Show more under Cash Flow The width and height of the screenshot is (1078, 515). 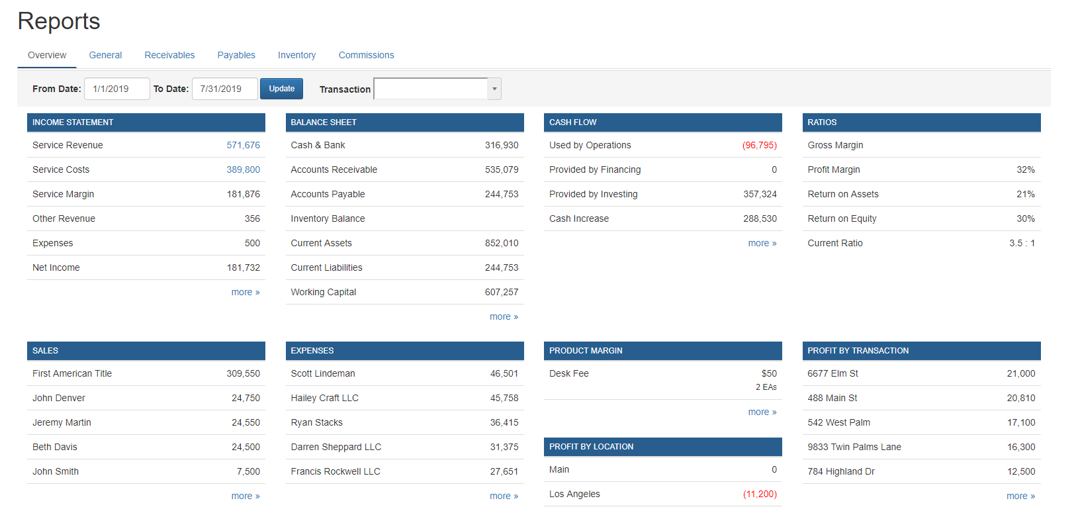[x=762, y=243]
